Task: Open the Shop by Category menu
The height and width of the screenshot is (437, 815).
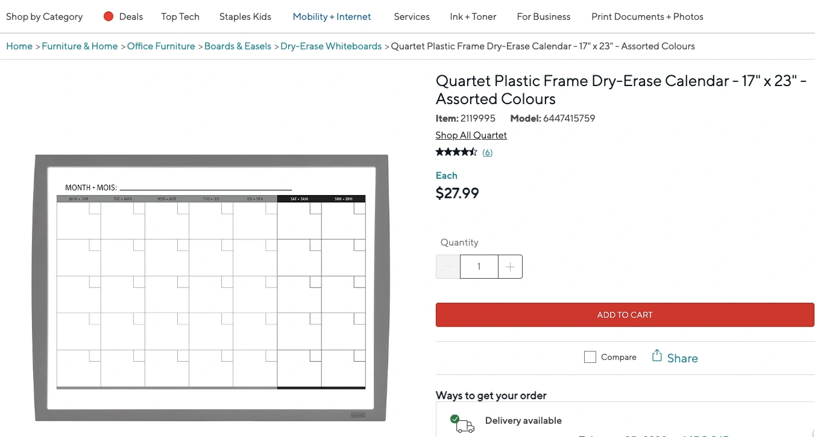Action: point(44,16)
